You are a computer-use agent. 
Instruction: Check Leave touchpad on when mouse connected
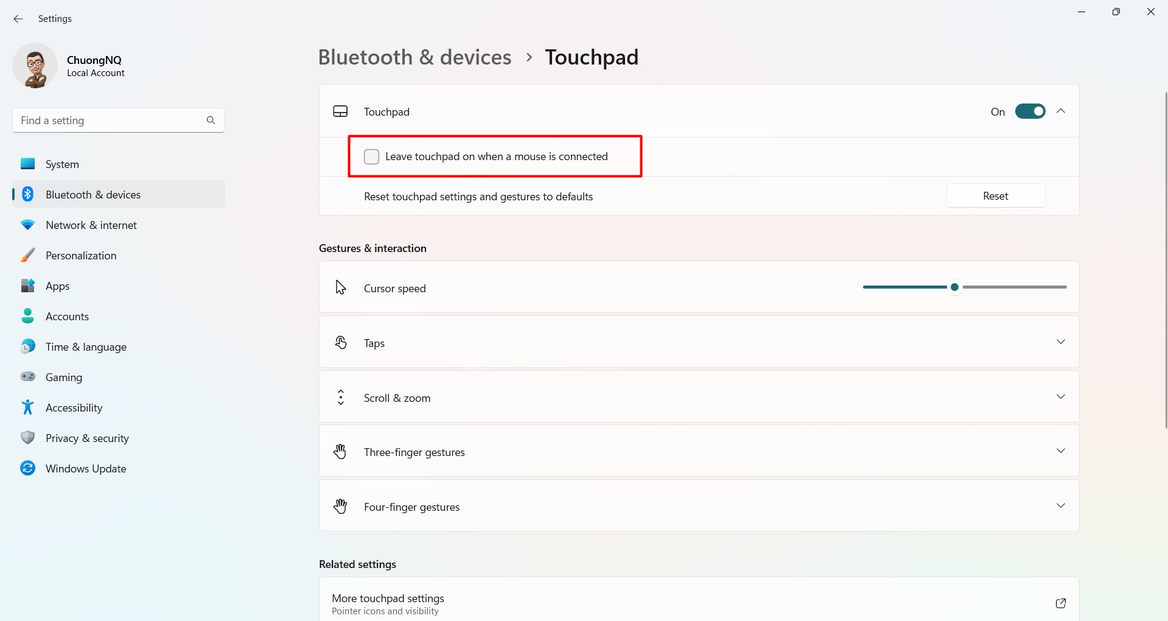point(371,156)
